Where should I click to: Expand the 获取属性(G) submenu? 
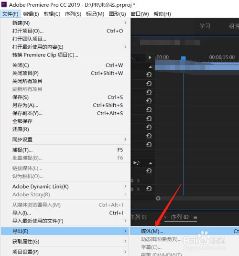tap(65, 242)
